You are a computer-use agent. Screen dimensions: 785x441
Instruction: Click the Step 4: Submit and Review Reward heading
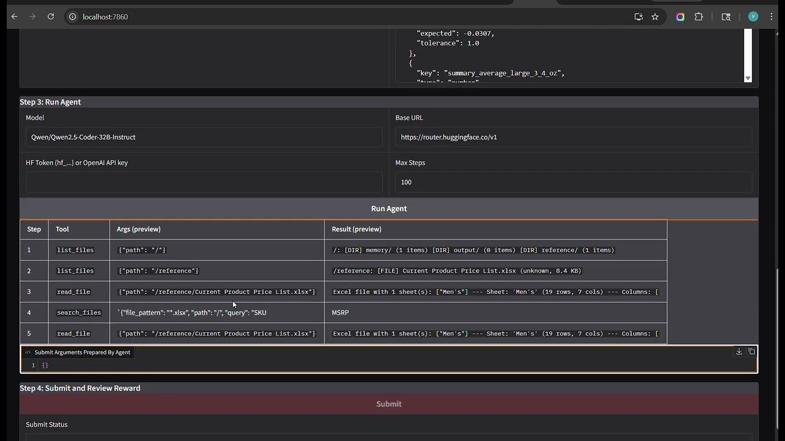pyautogui.click(x=80, y=388)
